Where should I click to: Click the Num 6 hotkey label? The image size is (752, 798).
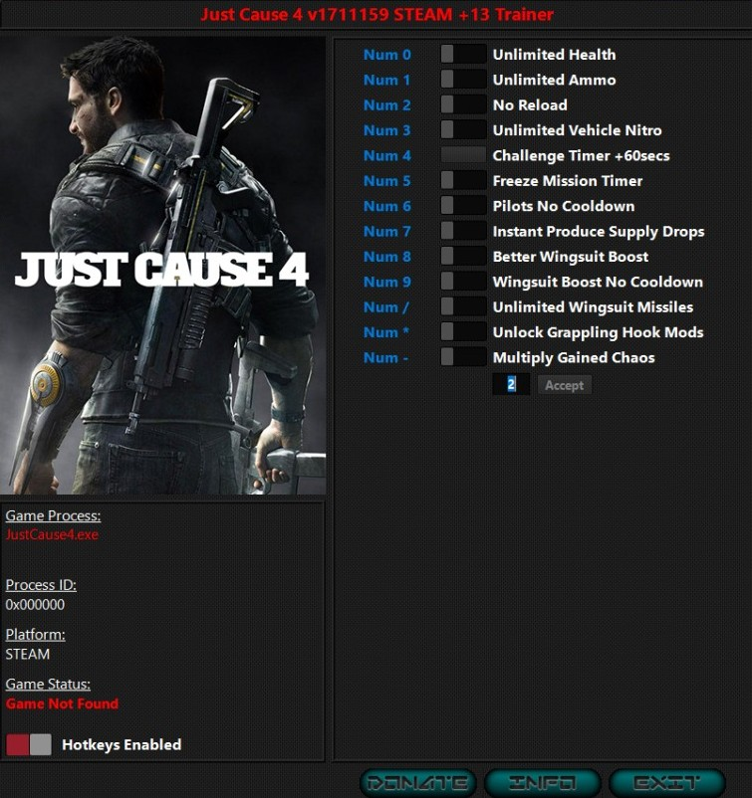387,206
